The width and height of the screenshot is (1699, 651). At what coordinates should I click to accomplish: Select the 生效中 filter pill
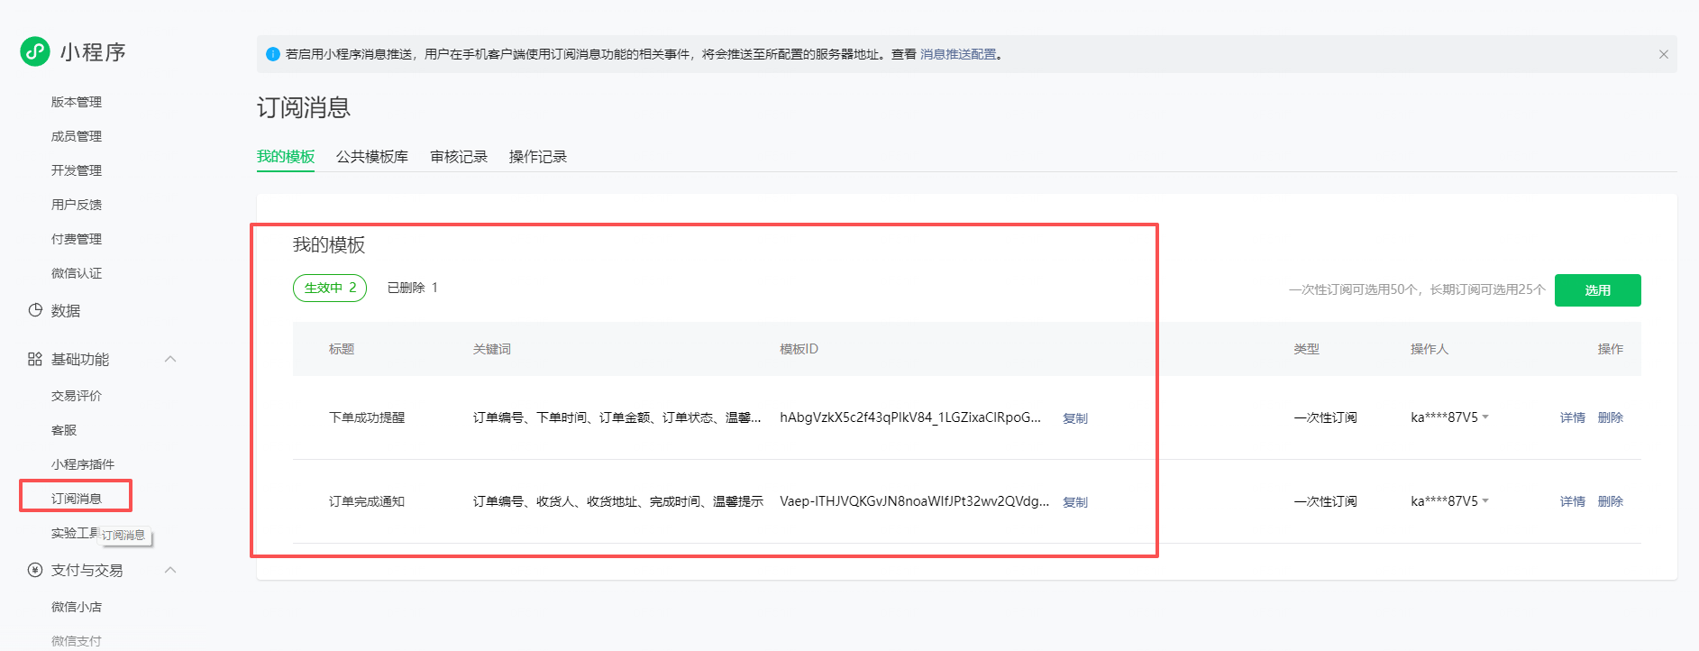click(330, 288)
